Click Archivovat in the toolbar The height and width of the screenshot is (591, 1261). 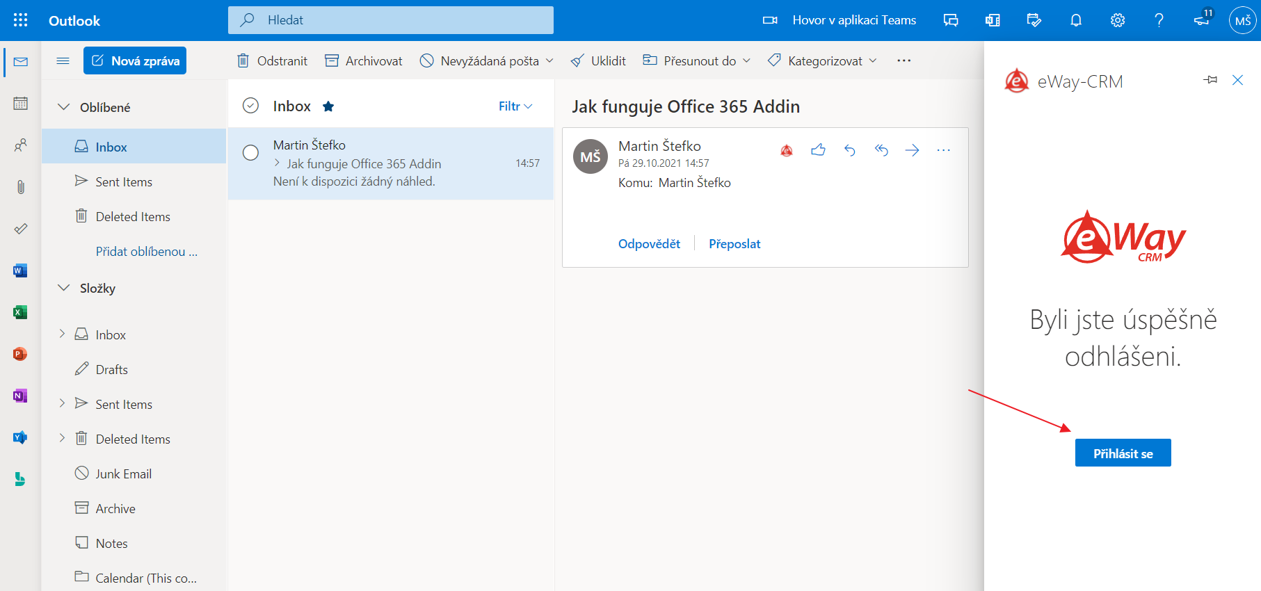(364, 60)
